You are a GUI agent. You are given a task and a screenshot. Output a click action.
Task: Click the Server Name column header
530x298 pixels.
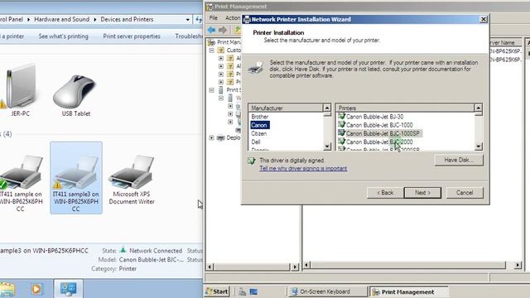[505, 42]
